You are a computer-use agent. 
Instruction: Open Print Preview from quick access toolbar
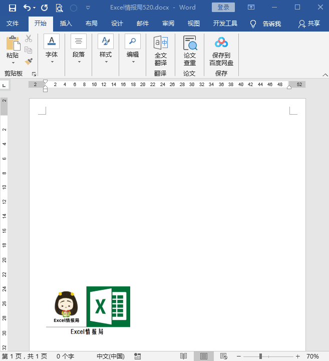[x=59, y=8]
